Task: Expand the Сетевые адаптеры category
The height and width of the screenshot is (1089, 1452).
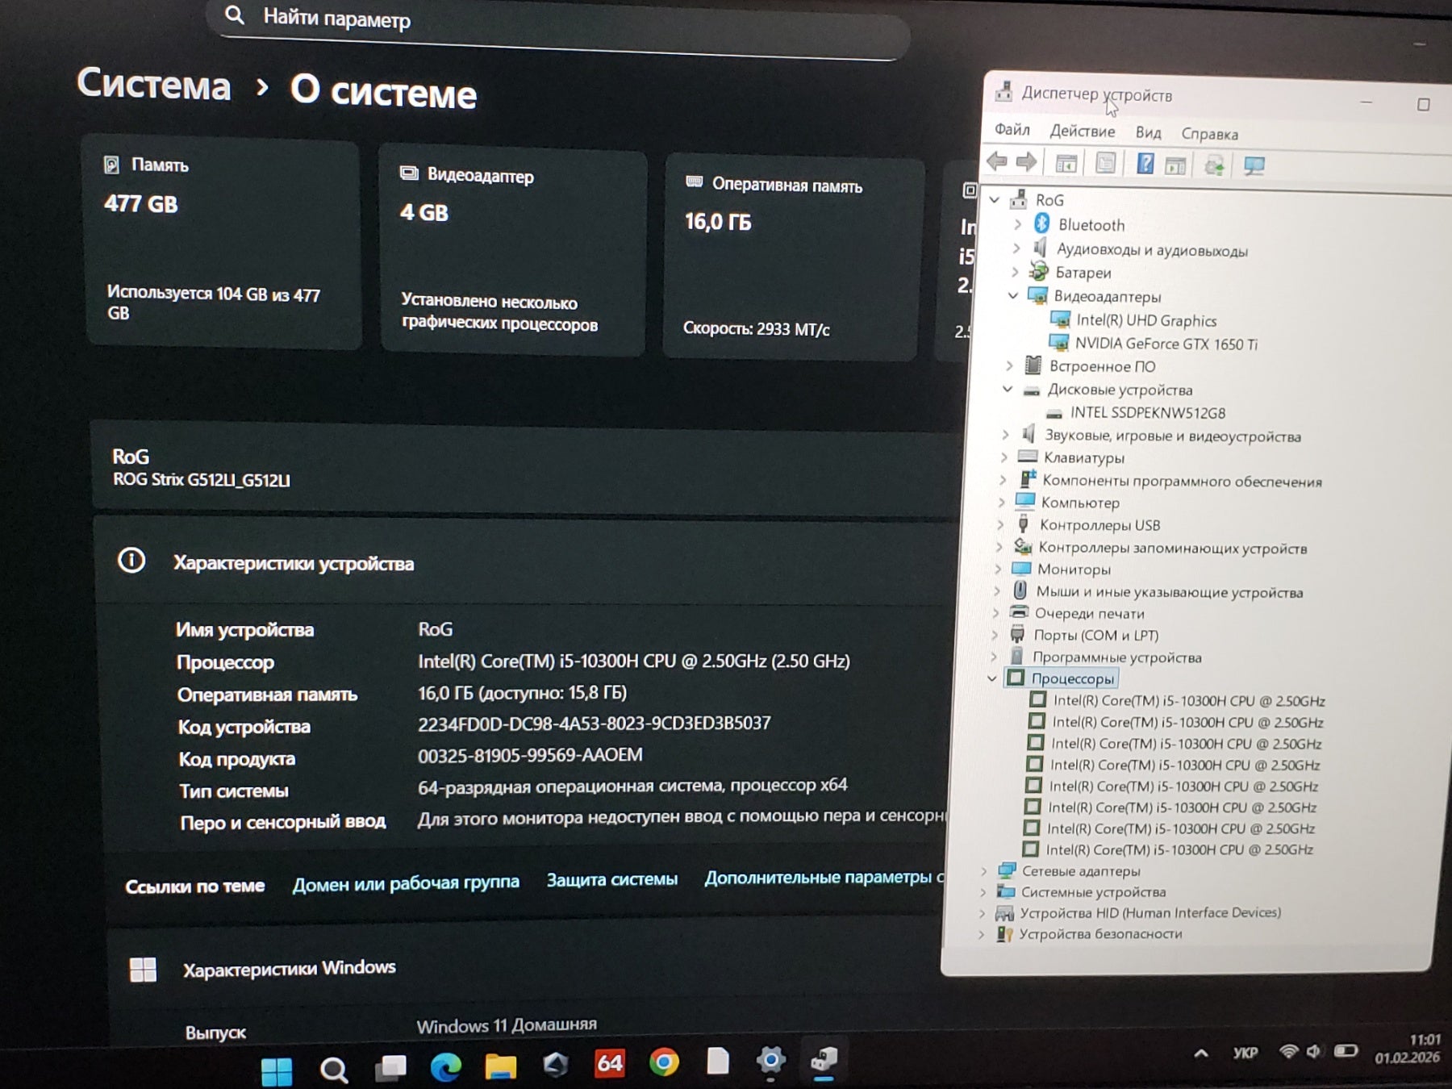Action: (983, 871)
